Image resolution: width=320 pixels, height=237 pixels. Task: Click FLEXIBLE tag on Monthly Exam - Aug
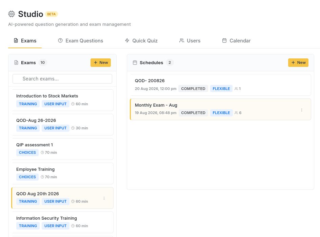pos(221,113)
